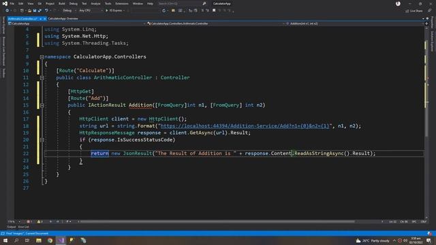The height and width of the screenshot is (245, 436).
Task: Start debugging with IIS Express button
Action: [114, 11]
